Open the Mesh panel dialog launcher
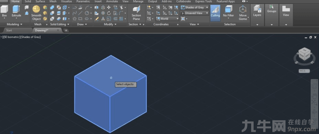This screenshot has width=319, height=134. click(47, 25)
